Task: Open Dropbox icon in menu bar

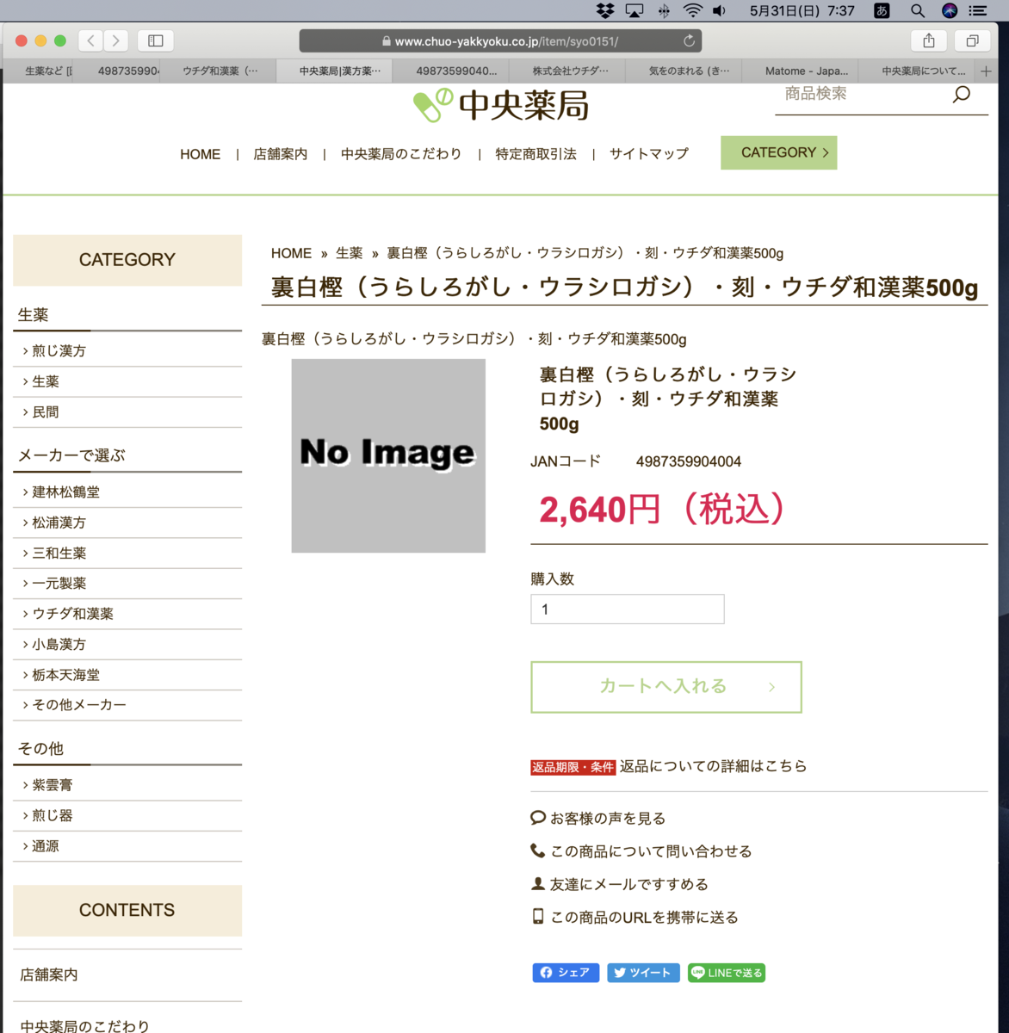Action: [x=605, y=10]
